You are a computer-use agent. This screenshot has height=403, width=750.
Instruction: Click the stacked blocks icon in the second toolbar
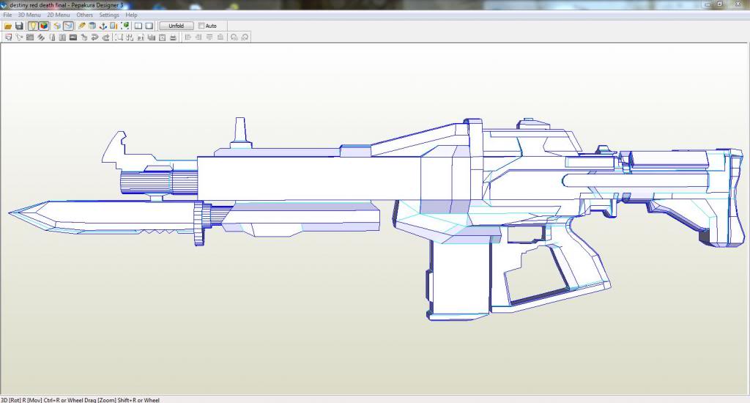[151, 37]
